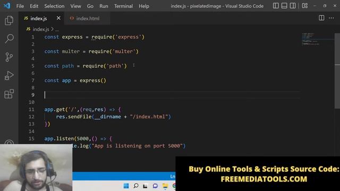340x191 pixels.
Task: Click the VS Code logo icon
Action: pyautogui.click(x=7, y=6)
